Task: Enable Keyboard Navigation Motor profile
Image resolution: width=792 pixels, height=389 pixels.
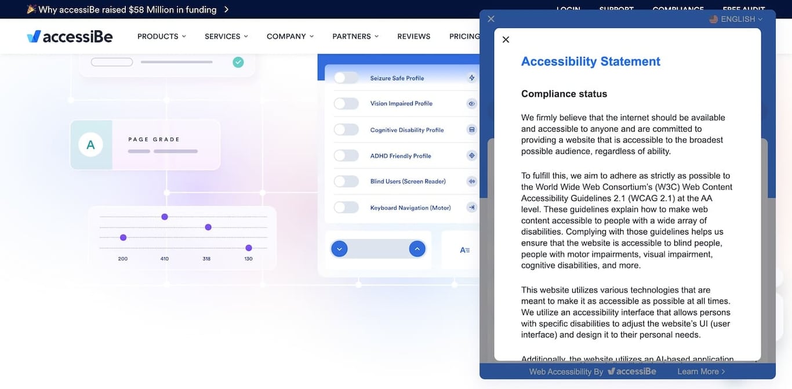Action: click(346, 207)
